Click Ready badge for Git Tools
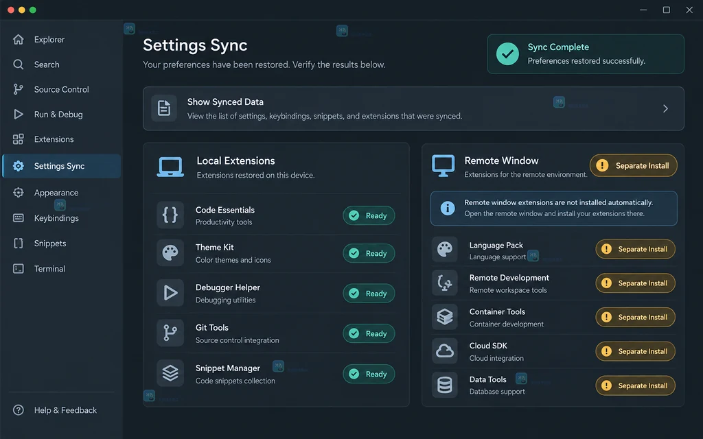Viewport: 703px width, 439px height. (x=369, y=333)
